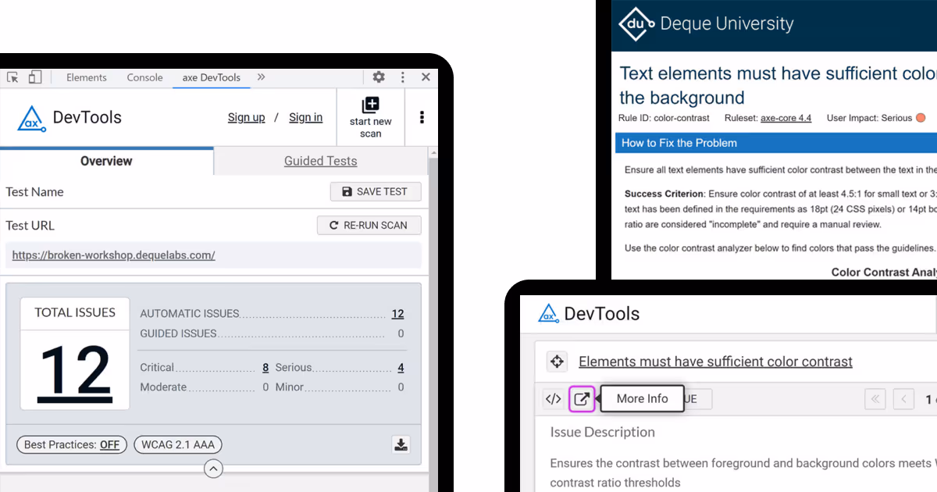
Task: Toggle Best Practices OFF setting
Action: 72,444
